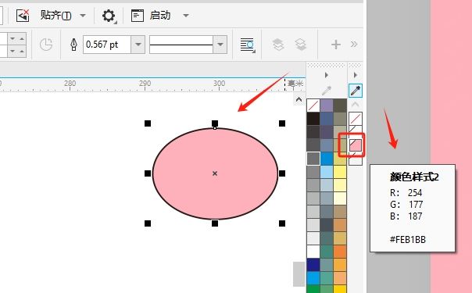Select no-color swatch in document palette

(x=356, y=119)
